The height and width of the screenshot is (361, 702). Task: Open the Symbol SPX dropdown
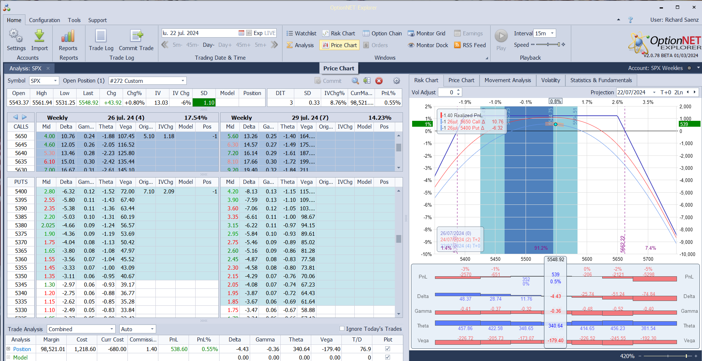coord(56,81)
